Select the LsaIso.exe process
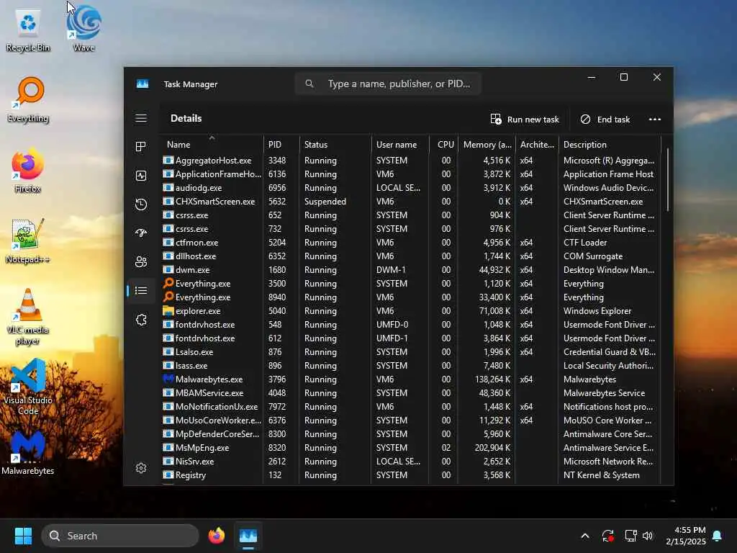The height and width of the screenshot is (553, 737). 411,351
